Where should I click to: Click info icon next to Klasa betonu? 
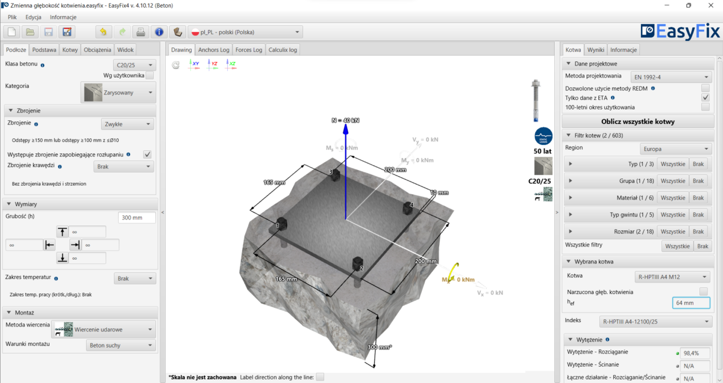pyautogui.click(x=42, y=64)
